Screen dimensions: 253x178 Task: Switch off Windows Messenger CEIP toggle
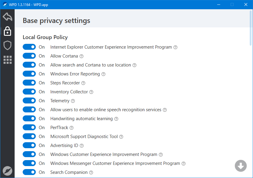click(29, 163)
